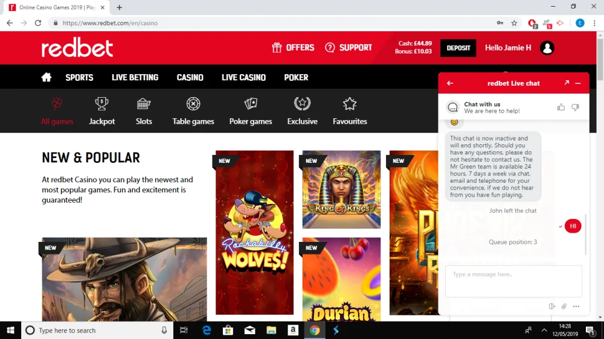Open the user account avatar icon

[547, 48]
